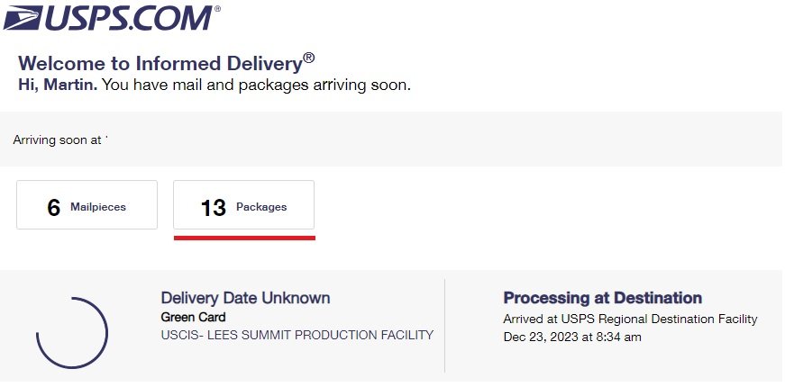The height and width of the screenshot is (387, 785).
Task: Click the vertical divider in package row
Action: 444,325
